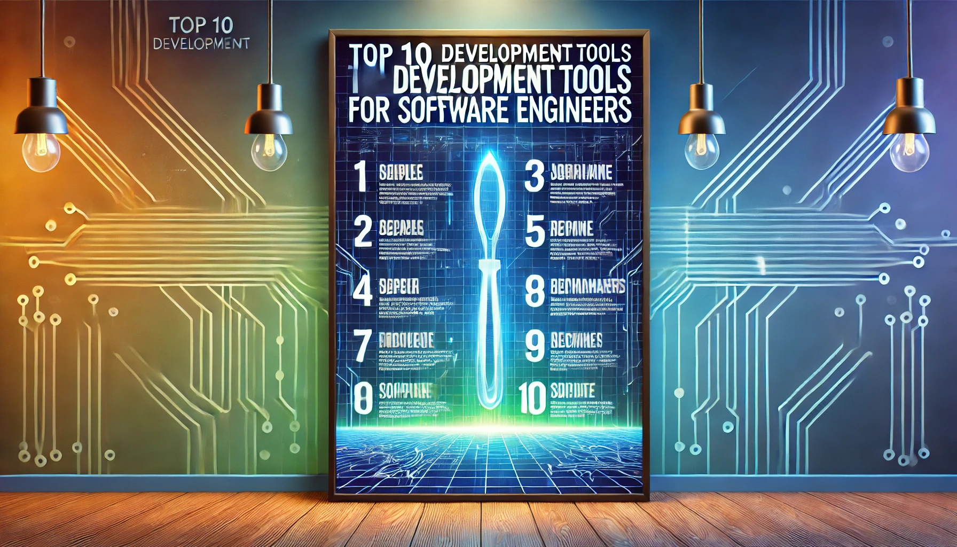Click the glowing tool illustration in the poster center
Viewport: 957px width, 547px height.
(489, 280)
